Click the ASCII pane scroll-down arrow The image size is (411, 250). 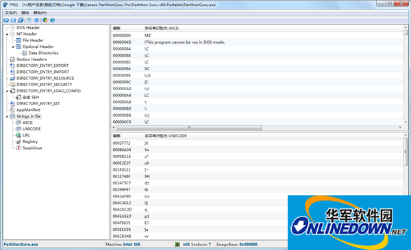[x=406, y=122]
